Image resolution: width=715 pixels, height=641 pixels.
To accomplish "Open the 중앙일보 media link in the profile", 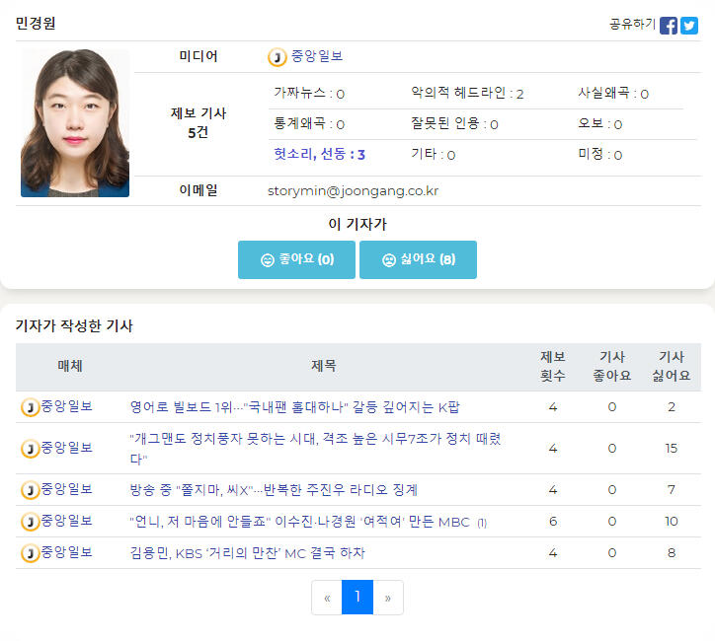I will point(317,56).
